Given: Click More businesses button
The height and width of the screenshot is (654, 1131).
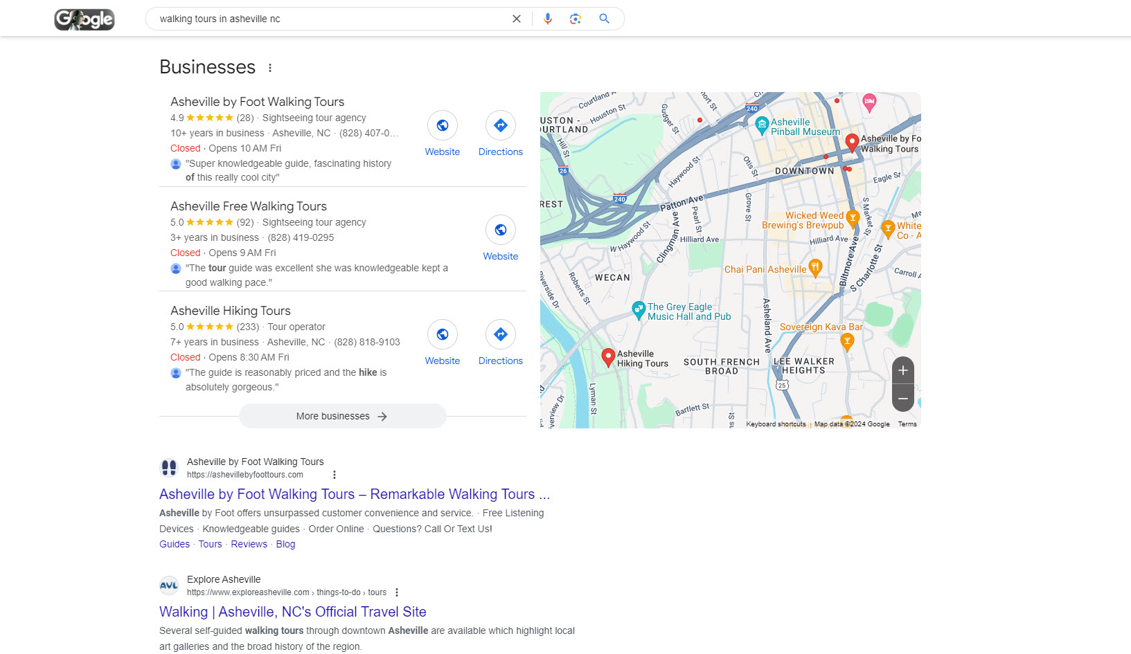Looking at the screenshot, I should (342, 416).
